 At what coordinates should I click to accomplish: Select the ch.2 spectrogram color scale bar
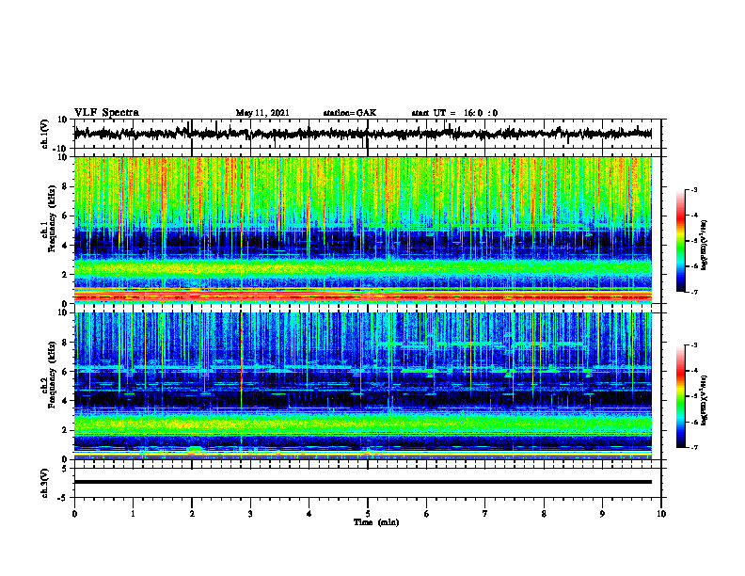[x=680, y=396]
